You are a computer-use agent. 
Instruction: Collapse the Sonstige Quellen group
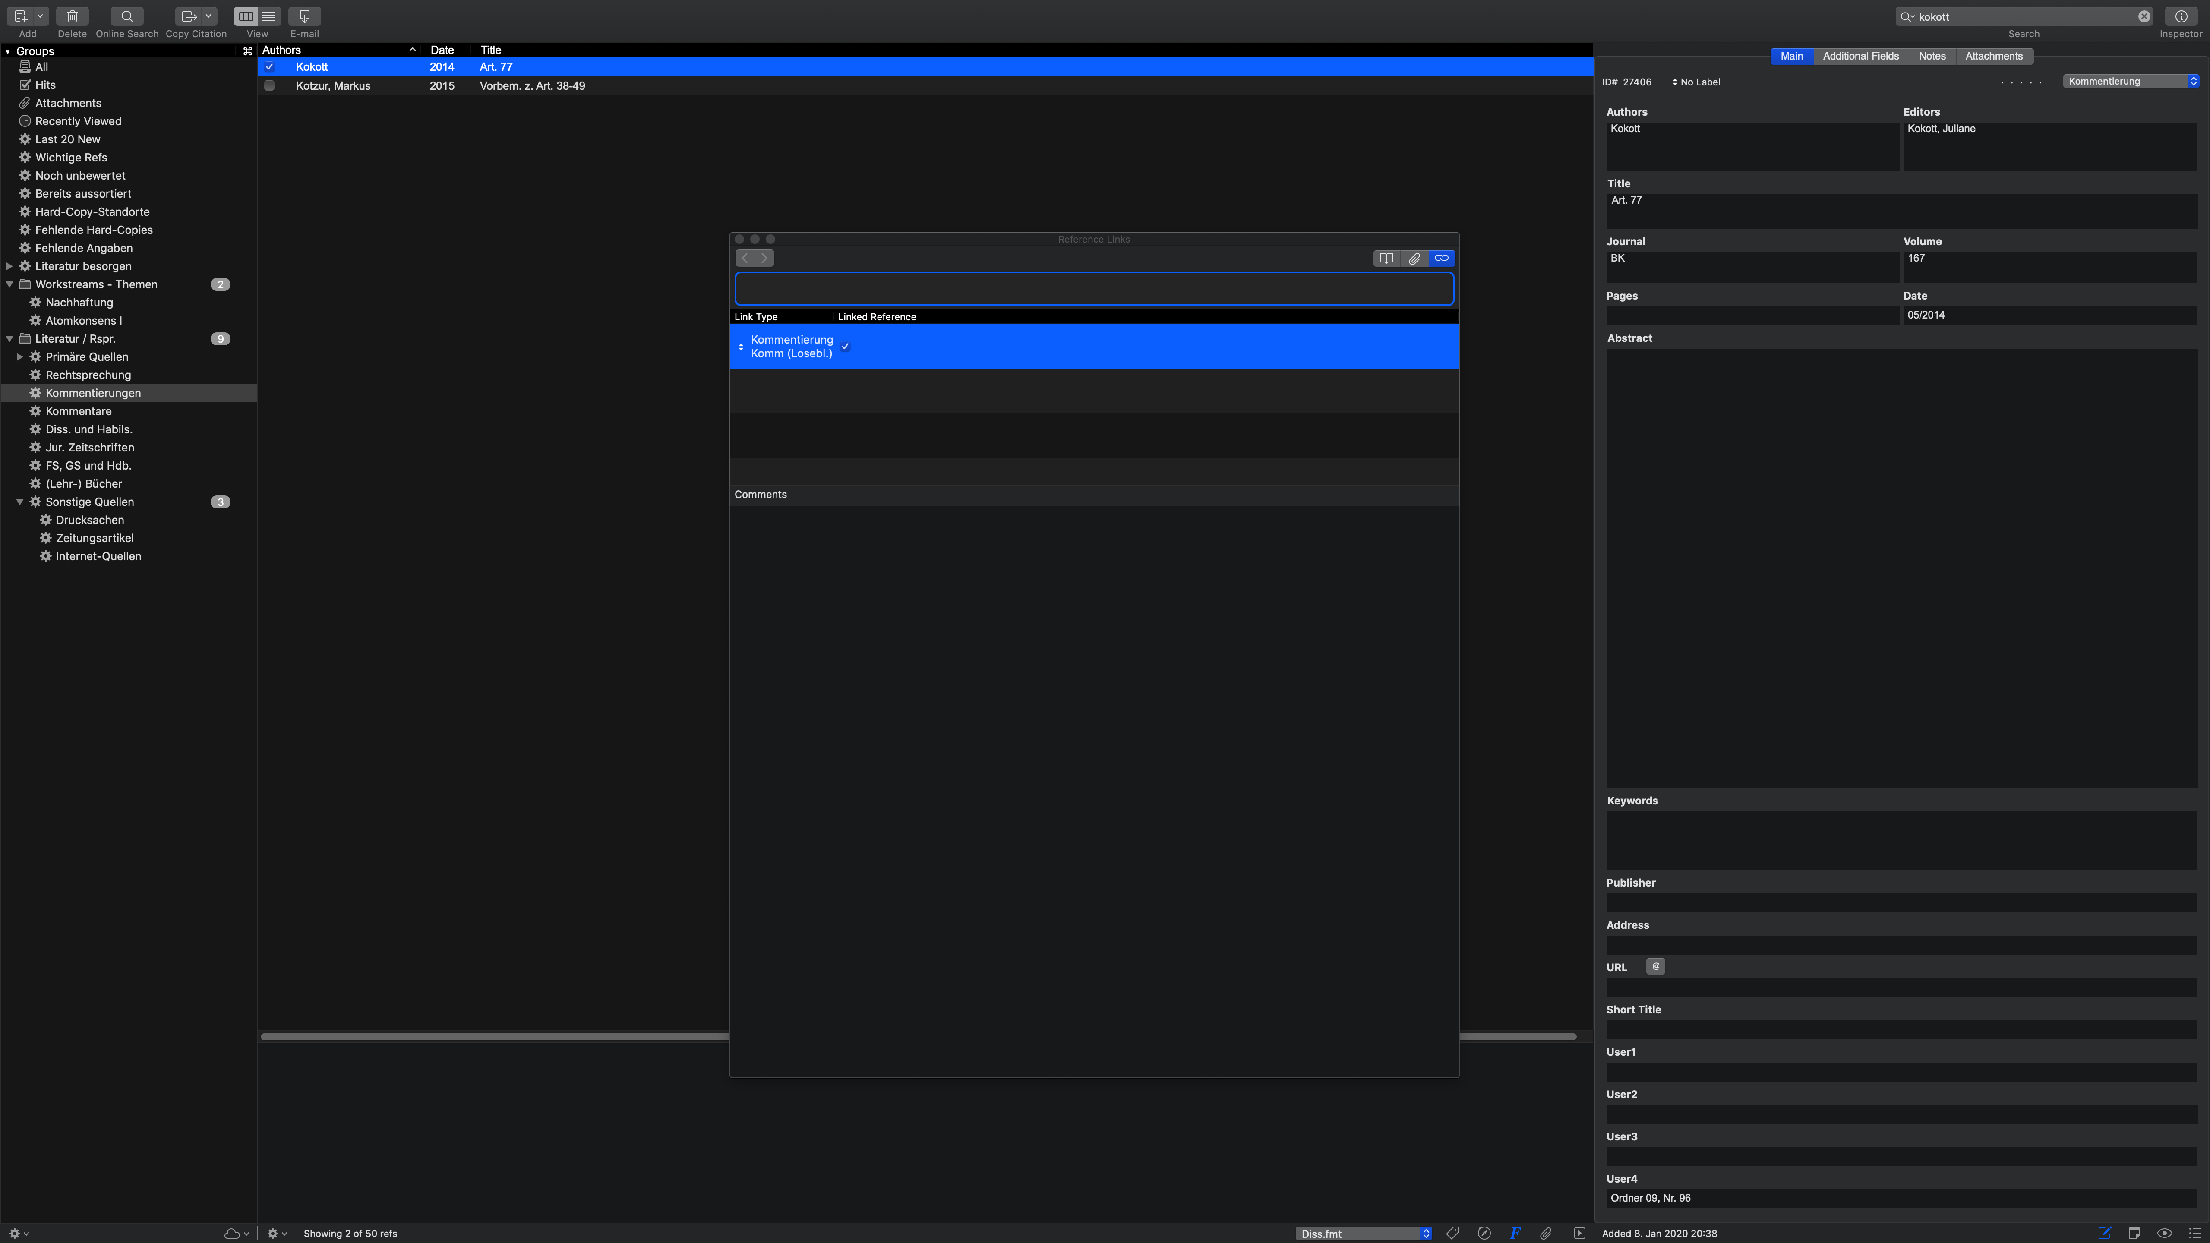[x=20, y=502]
